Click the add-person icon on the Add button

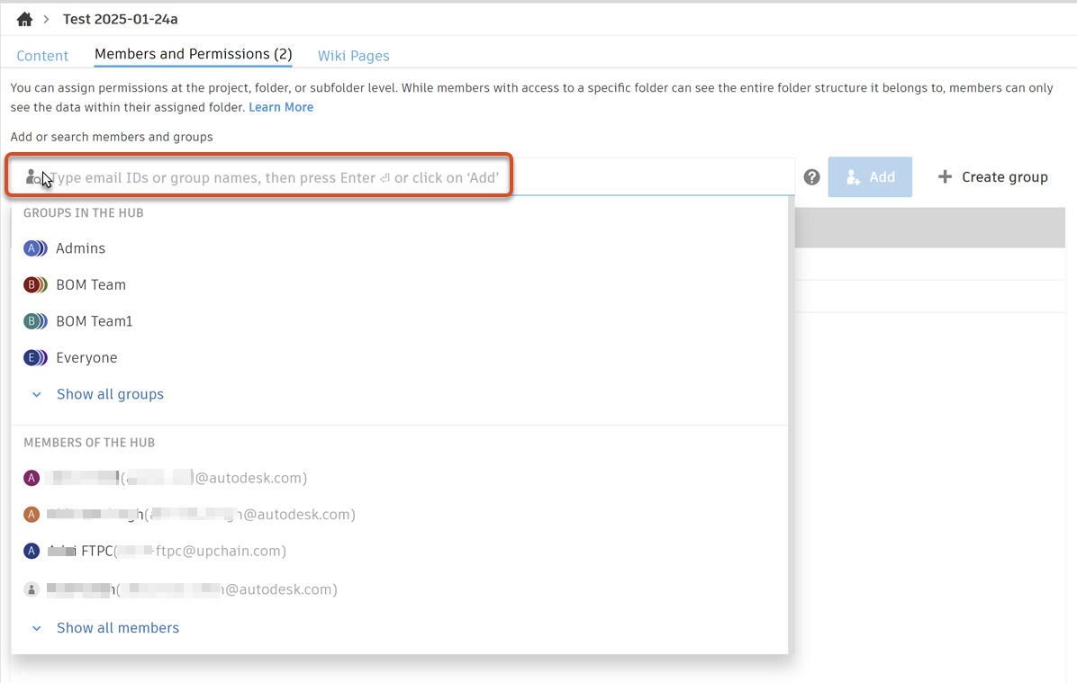854,176
